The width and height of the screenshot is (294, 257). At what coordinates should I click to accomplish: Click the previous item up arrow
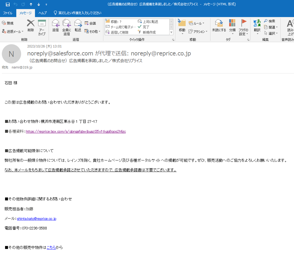pos(31,4)
